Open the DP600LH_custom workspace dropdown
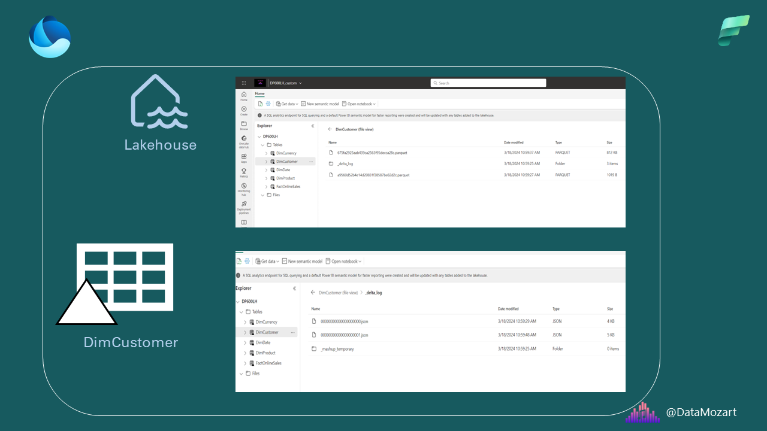The height and width of the screenshot is (431, 767). point(285,83)
